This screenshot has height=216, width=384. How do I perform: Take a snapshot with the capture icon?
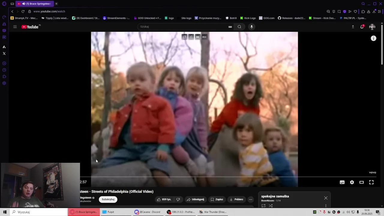click(x=339, y=11)
